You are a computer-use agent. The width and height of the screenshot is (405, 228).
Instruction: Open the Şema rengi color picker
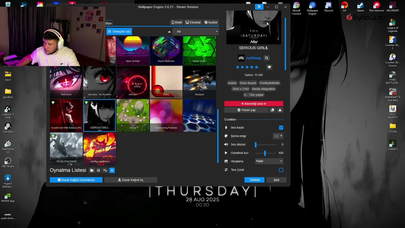(x=278, y=136)
